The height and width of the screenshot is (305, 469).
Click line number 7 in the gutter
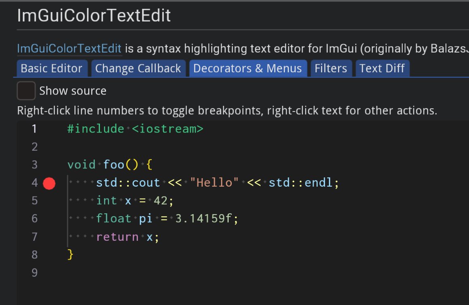[x=34, y=237]
